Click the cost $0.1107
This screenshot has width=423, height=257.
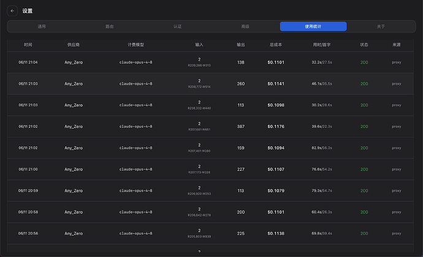pyautogui.click(x=276, y=169)
